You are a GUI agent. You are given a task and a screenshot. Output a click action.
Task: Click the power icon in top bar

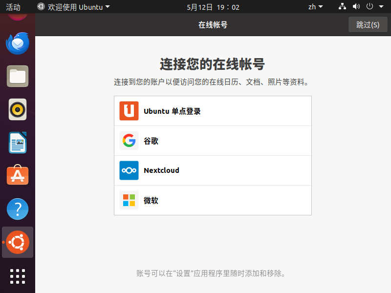[x=369, y=6]
